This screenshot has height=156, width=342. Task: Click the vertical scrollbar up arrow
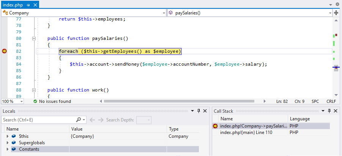click(x=336, y=20)
